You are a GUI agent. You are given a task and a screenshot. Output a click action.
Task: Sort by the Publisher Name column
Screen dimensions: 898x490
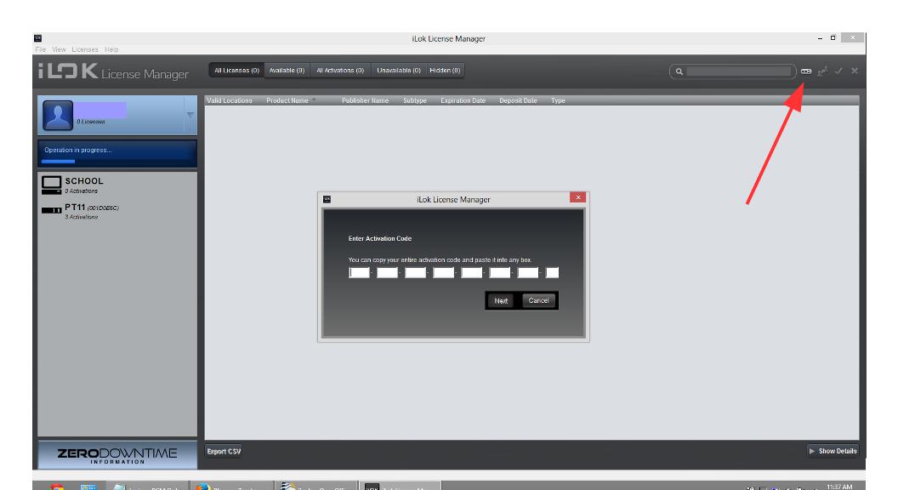[x=365, y=100]
